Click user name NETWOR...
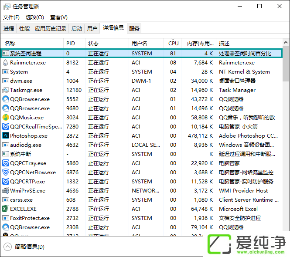The width and height of the screenshot is (290, 257). 145,190
